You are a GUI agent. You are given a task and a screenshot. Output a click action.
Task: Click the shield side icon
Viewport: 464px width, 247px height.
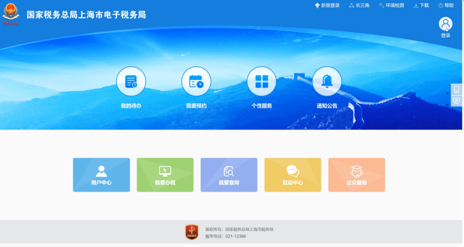[456, 101]
